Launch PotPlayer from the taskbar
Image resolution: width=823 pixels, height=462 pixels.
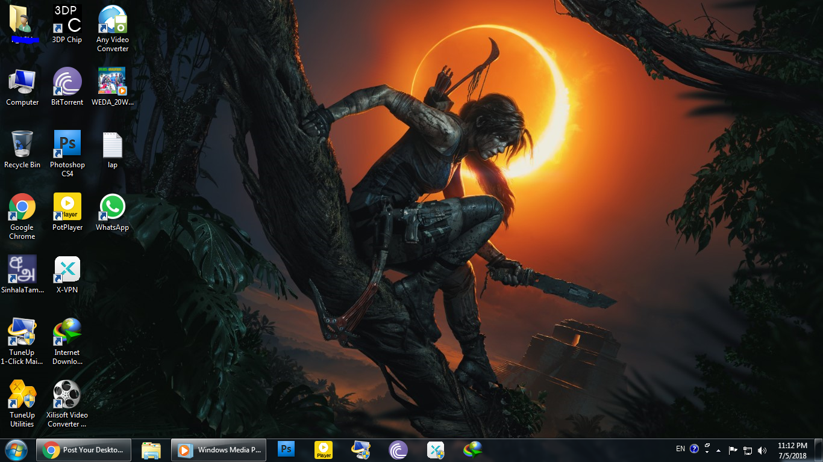(x=324, y=450)
